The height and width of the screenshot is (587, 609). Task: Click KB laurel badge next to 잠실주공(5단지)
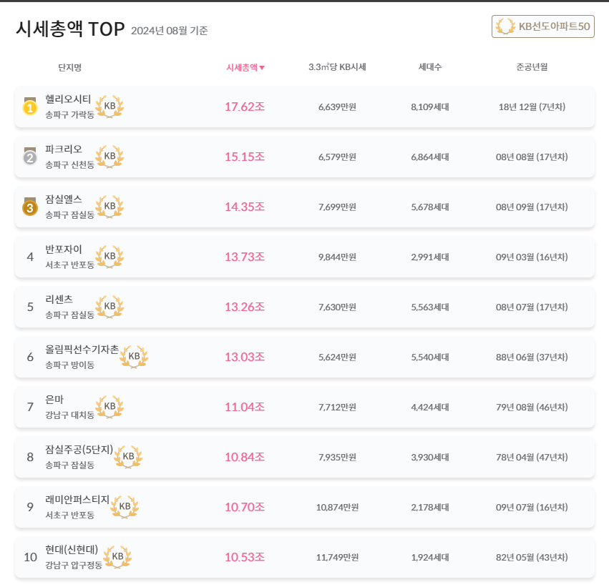[128, 456]
